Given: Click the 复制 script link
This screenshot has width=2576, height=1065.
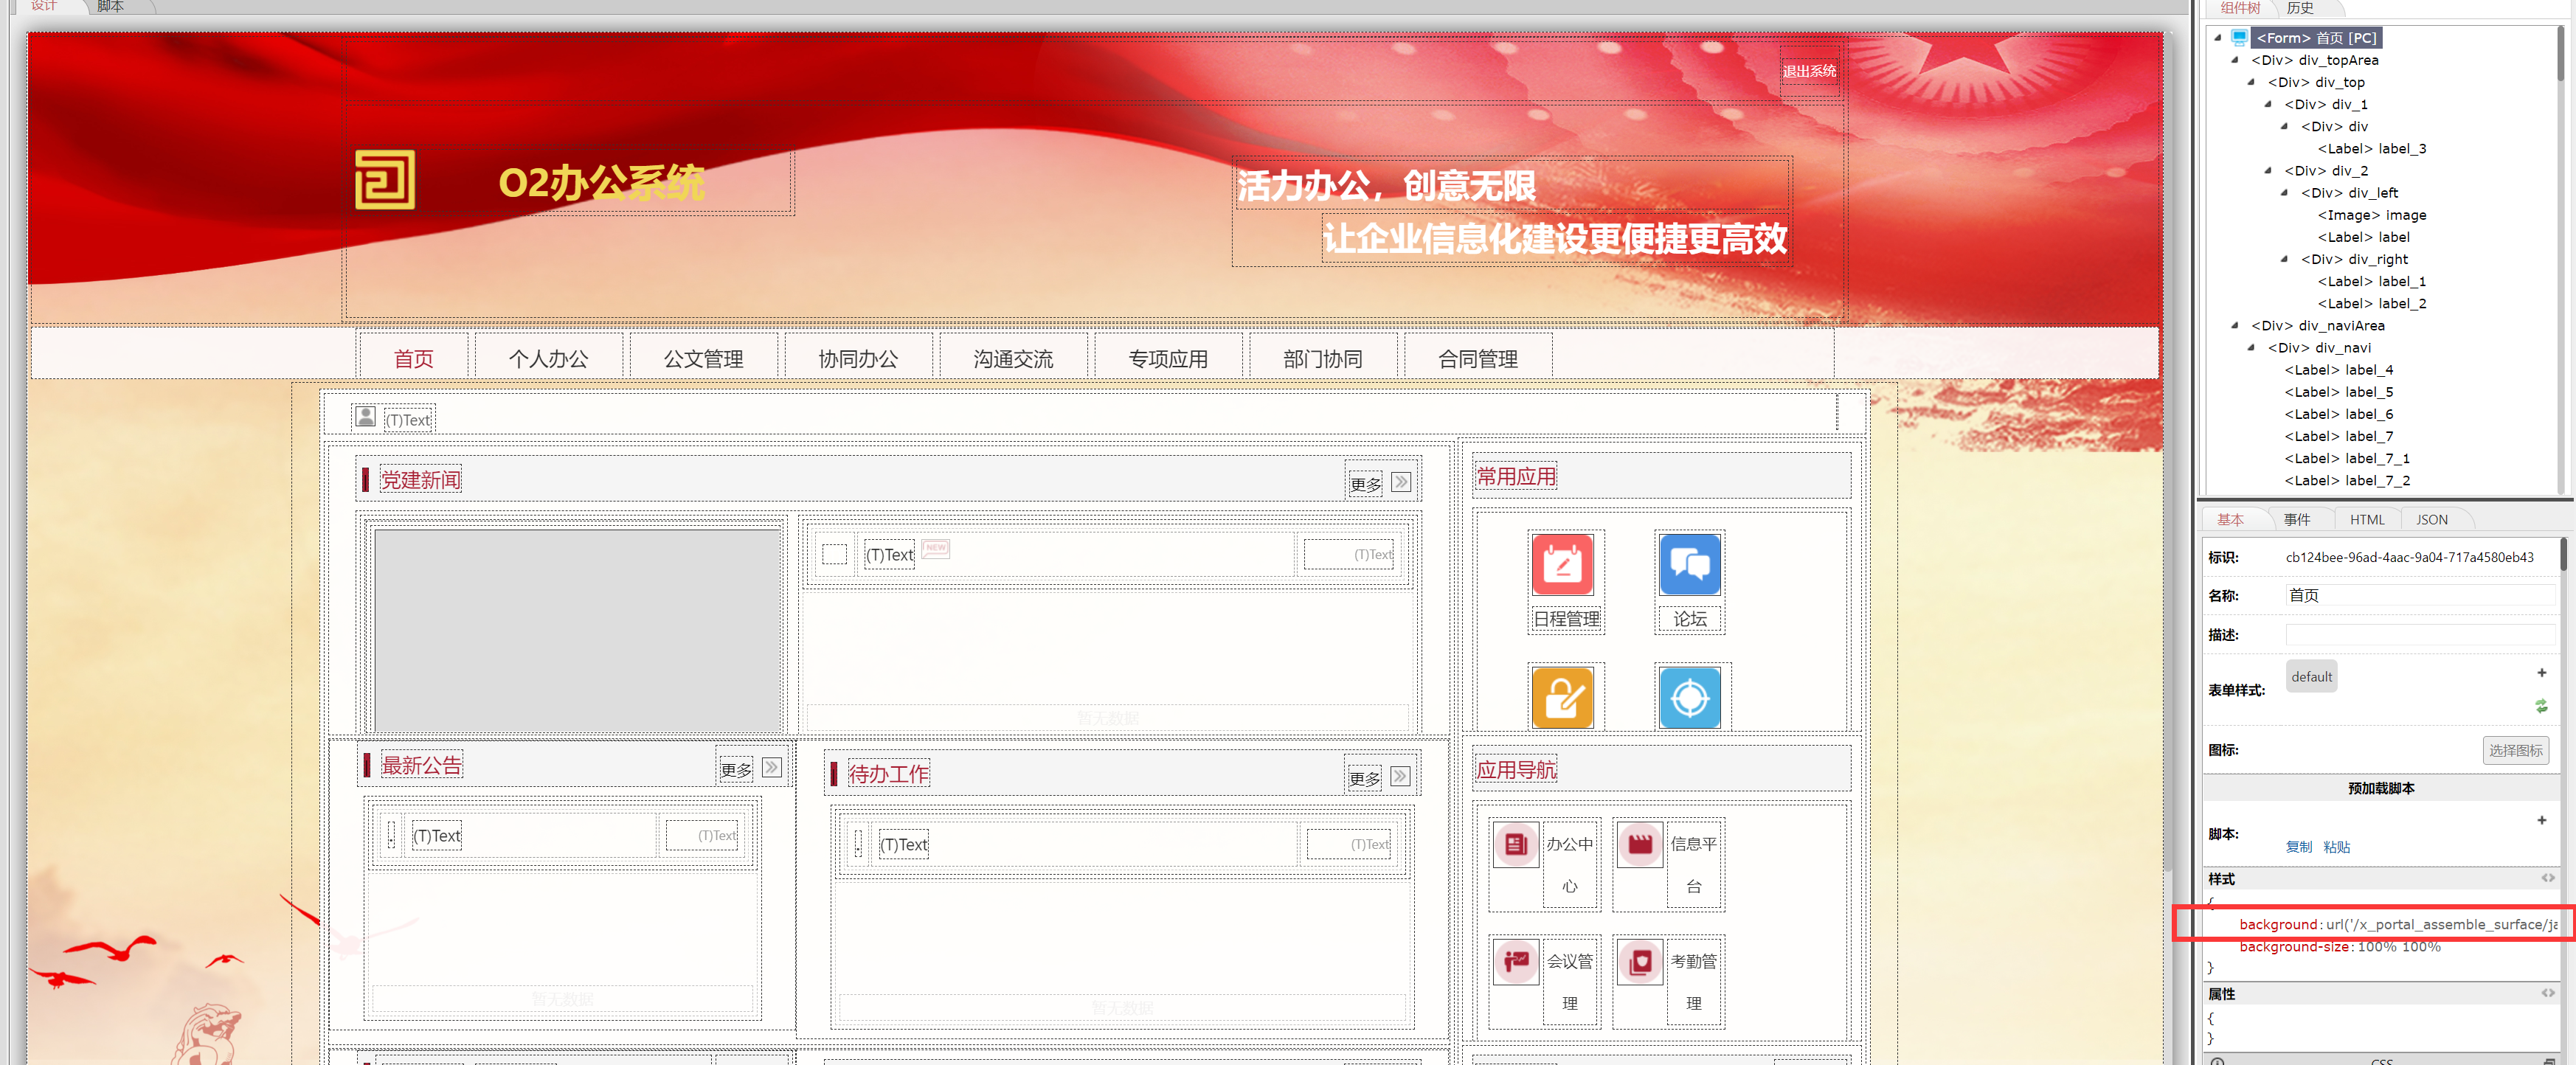Looking at the screenshot, I should pyautogui.click(x=2298, y=847).
